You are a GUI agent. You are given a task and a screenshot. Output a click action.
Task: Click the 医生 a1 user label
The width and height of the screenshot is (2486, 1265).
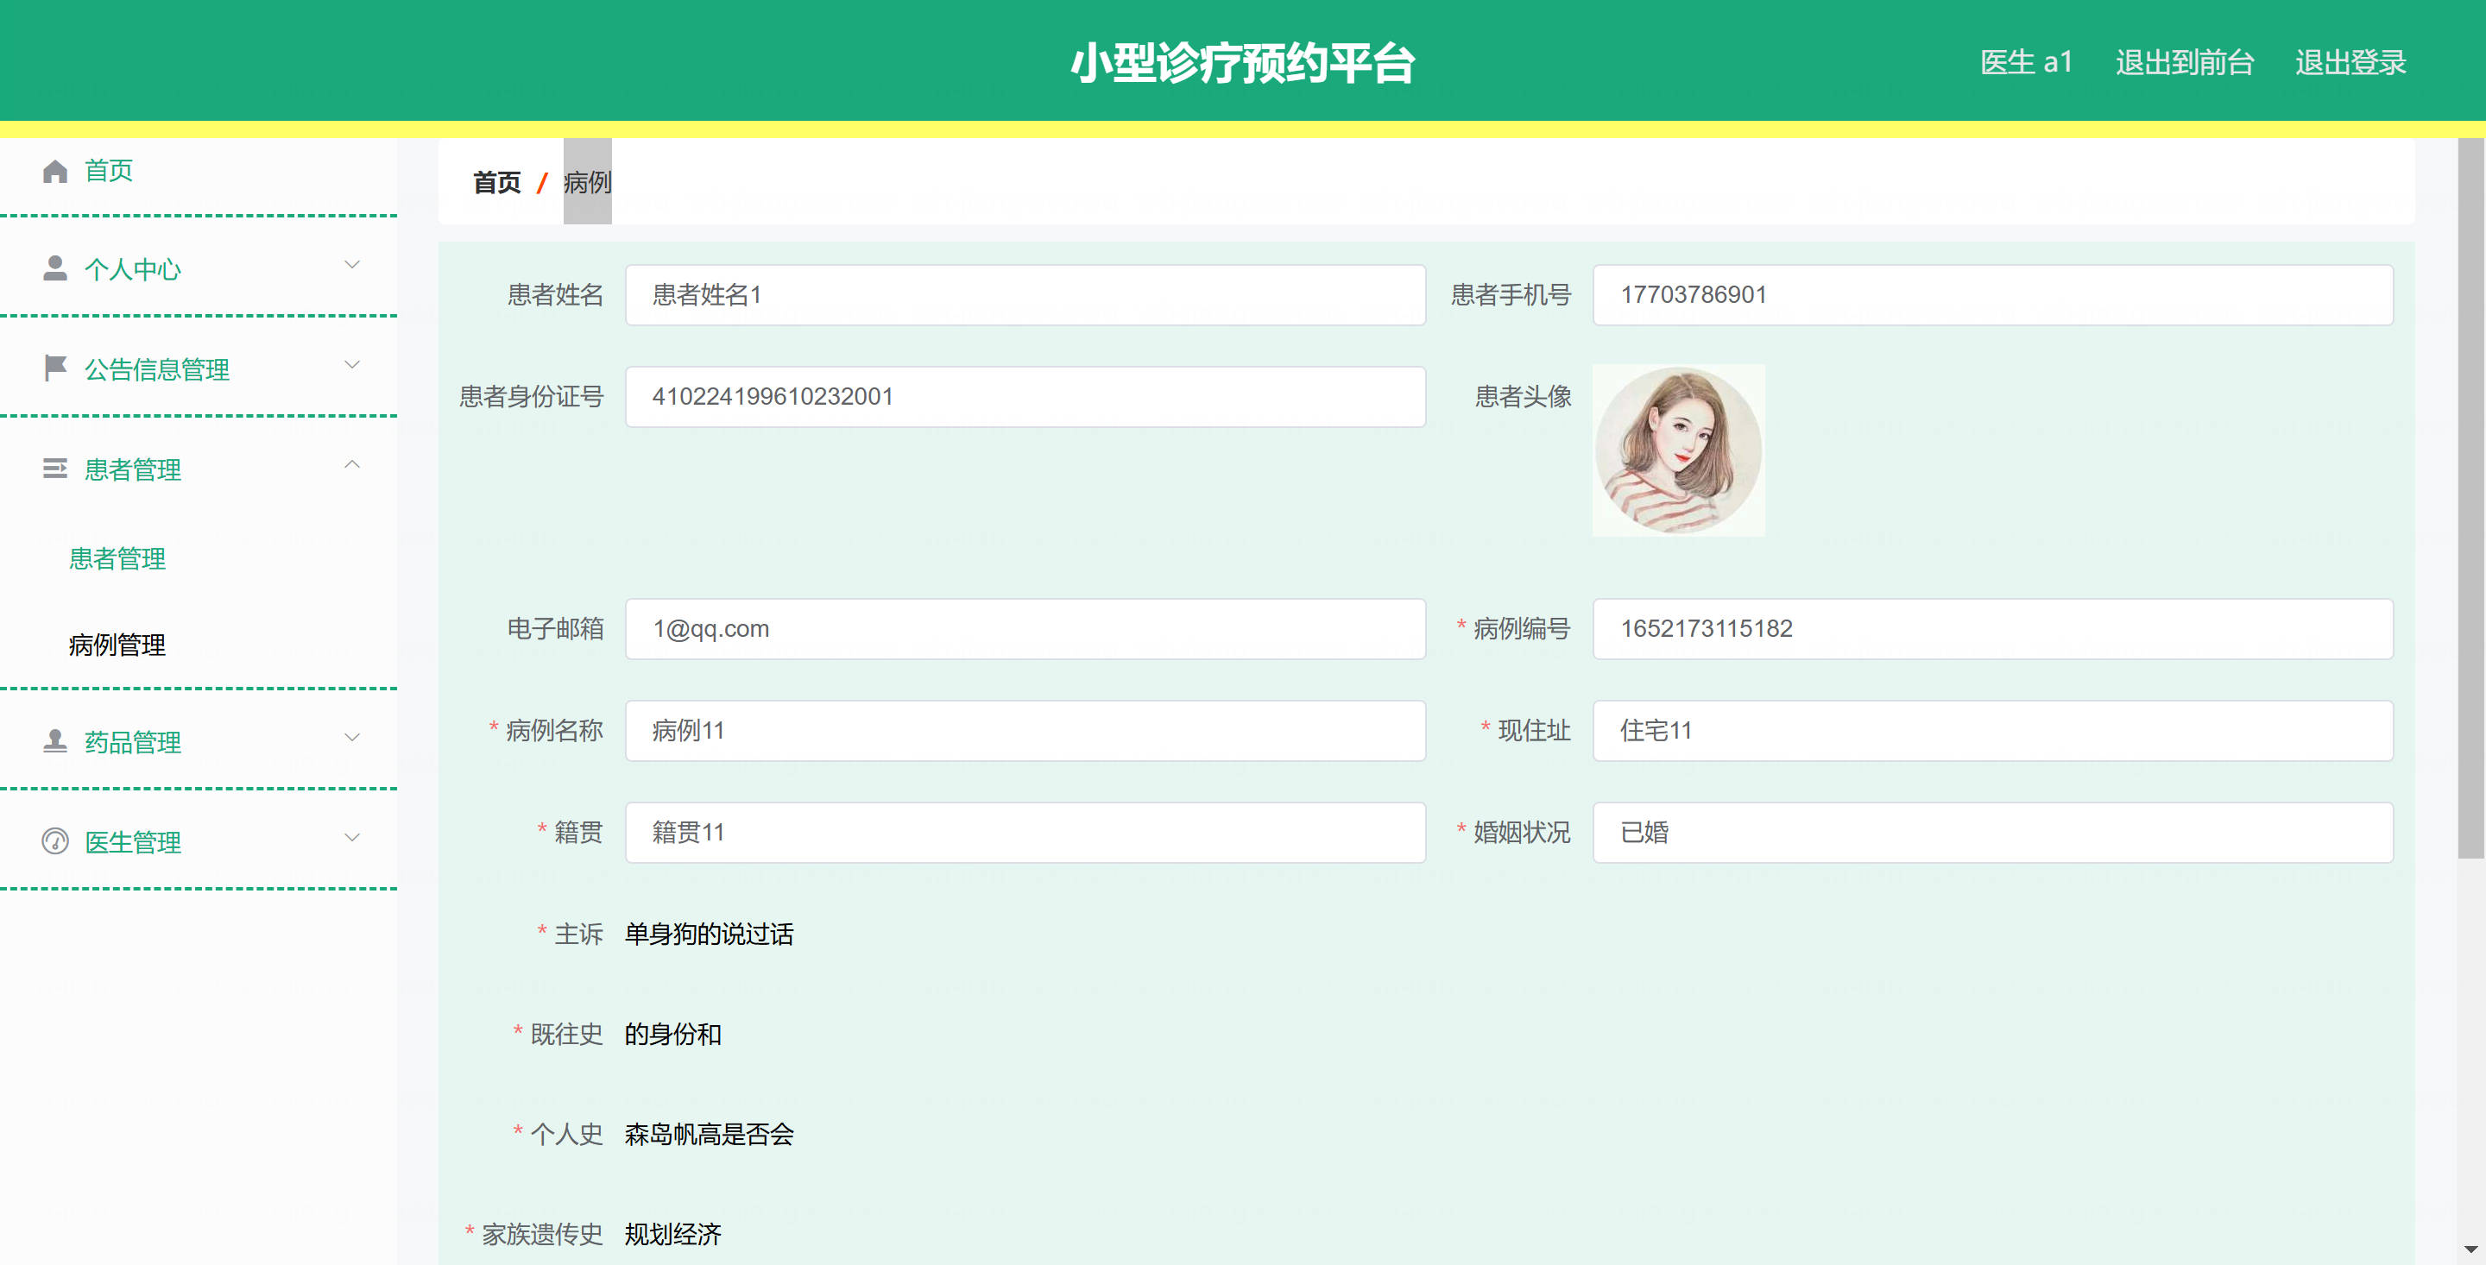coord(2026,63)
